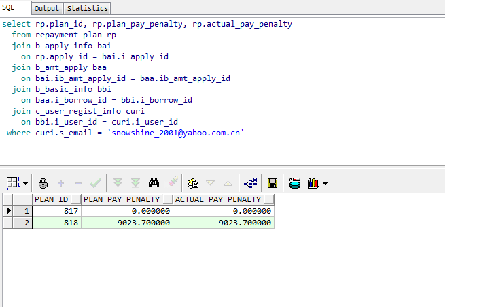Click the eraser clear record icon
Image resolution: width=492 pixels, height=307 pixels.
173,182
